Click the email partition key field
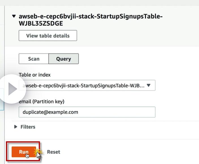 coord(87,112)
